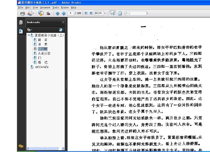Select the Bookmarks panel icon in the sidebar
210x152 pixels.
21,31
